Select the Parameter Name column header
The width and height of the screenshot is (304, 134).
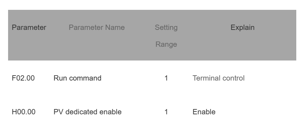(97, 27)
